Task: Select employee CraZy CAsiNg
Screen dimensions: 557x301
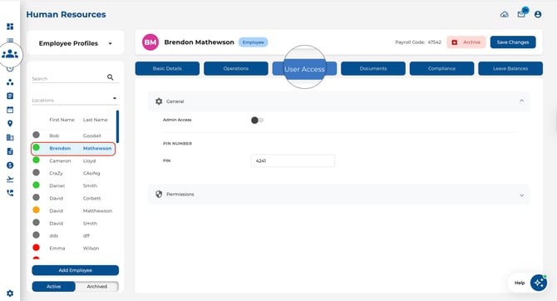Action: tap(73, 173)
